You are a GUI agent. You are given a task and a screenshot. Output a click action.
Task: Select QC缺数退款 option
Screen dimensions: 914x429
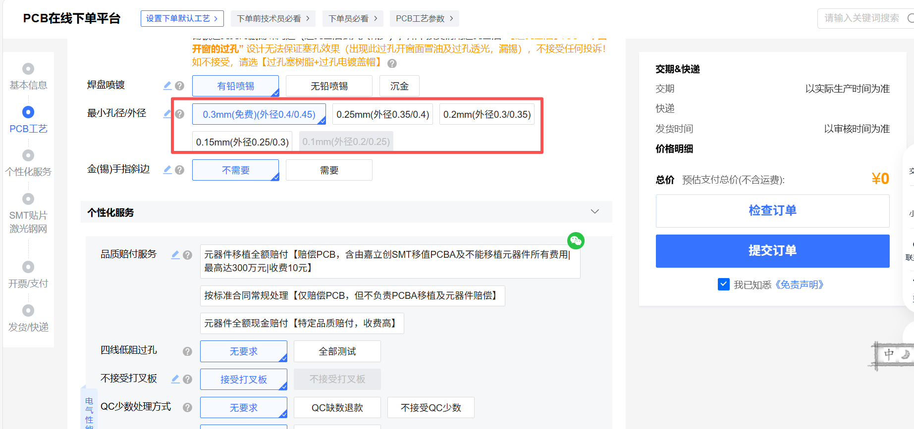(x=337, y=408)
